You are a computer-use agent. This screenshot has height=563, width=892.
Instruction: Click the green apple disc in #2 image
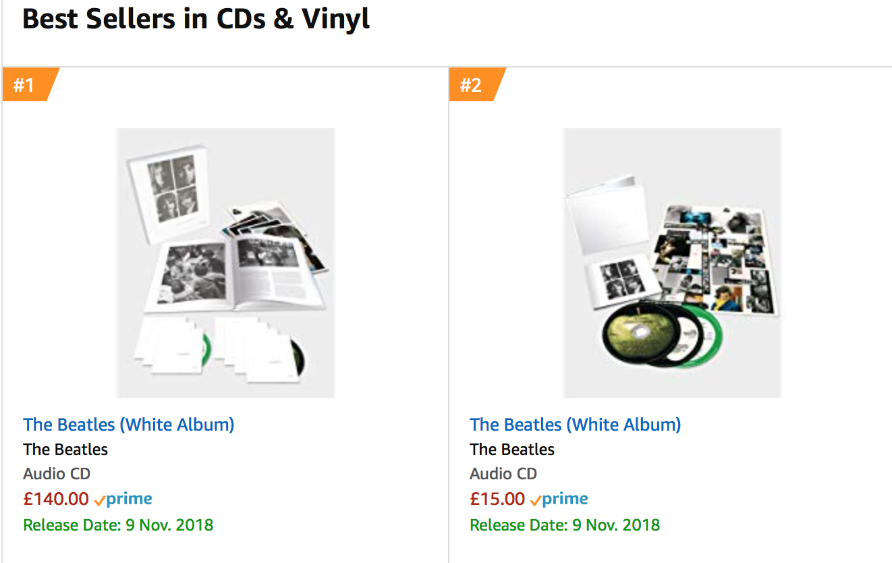tap(635, 336)
